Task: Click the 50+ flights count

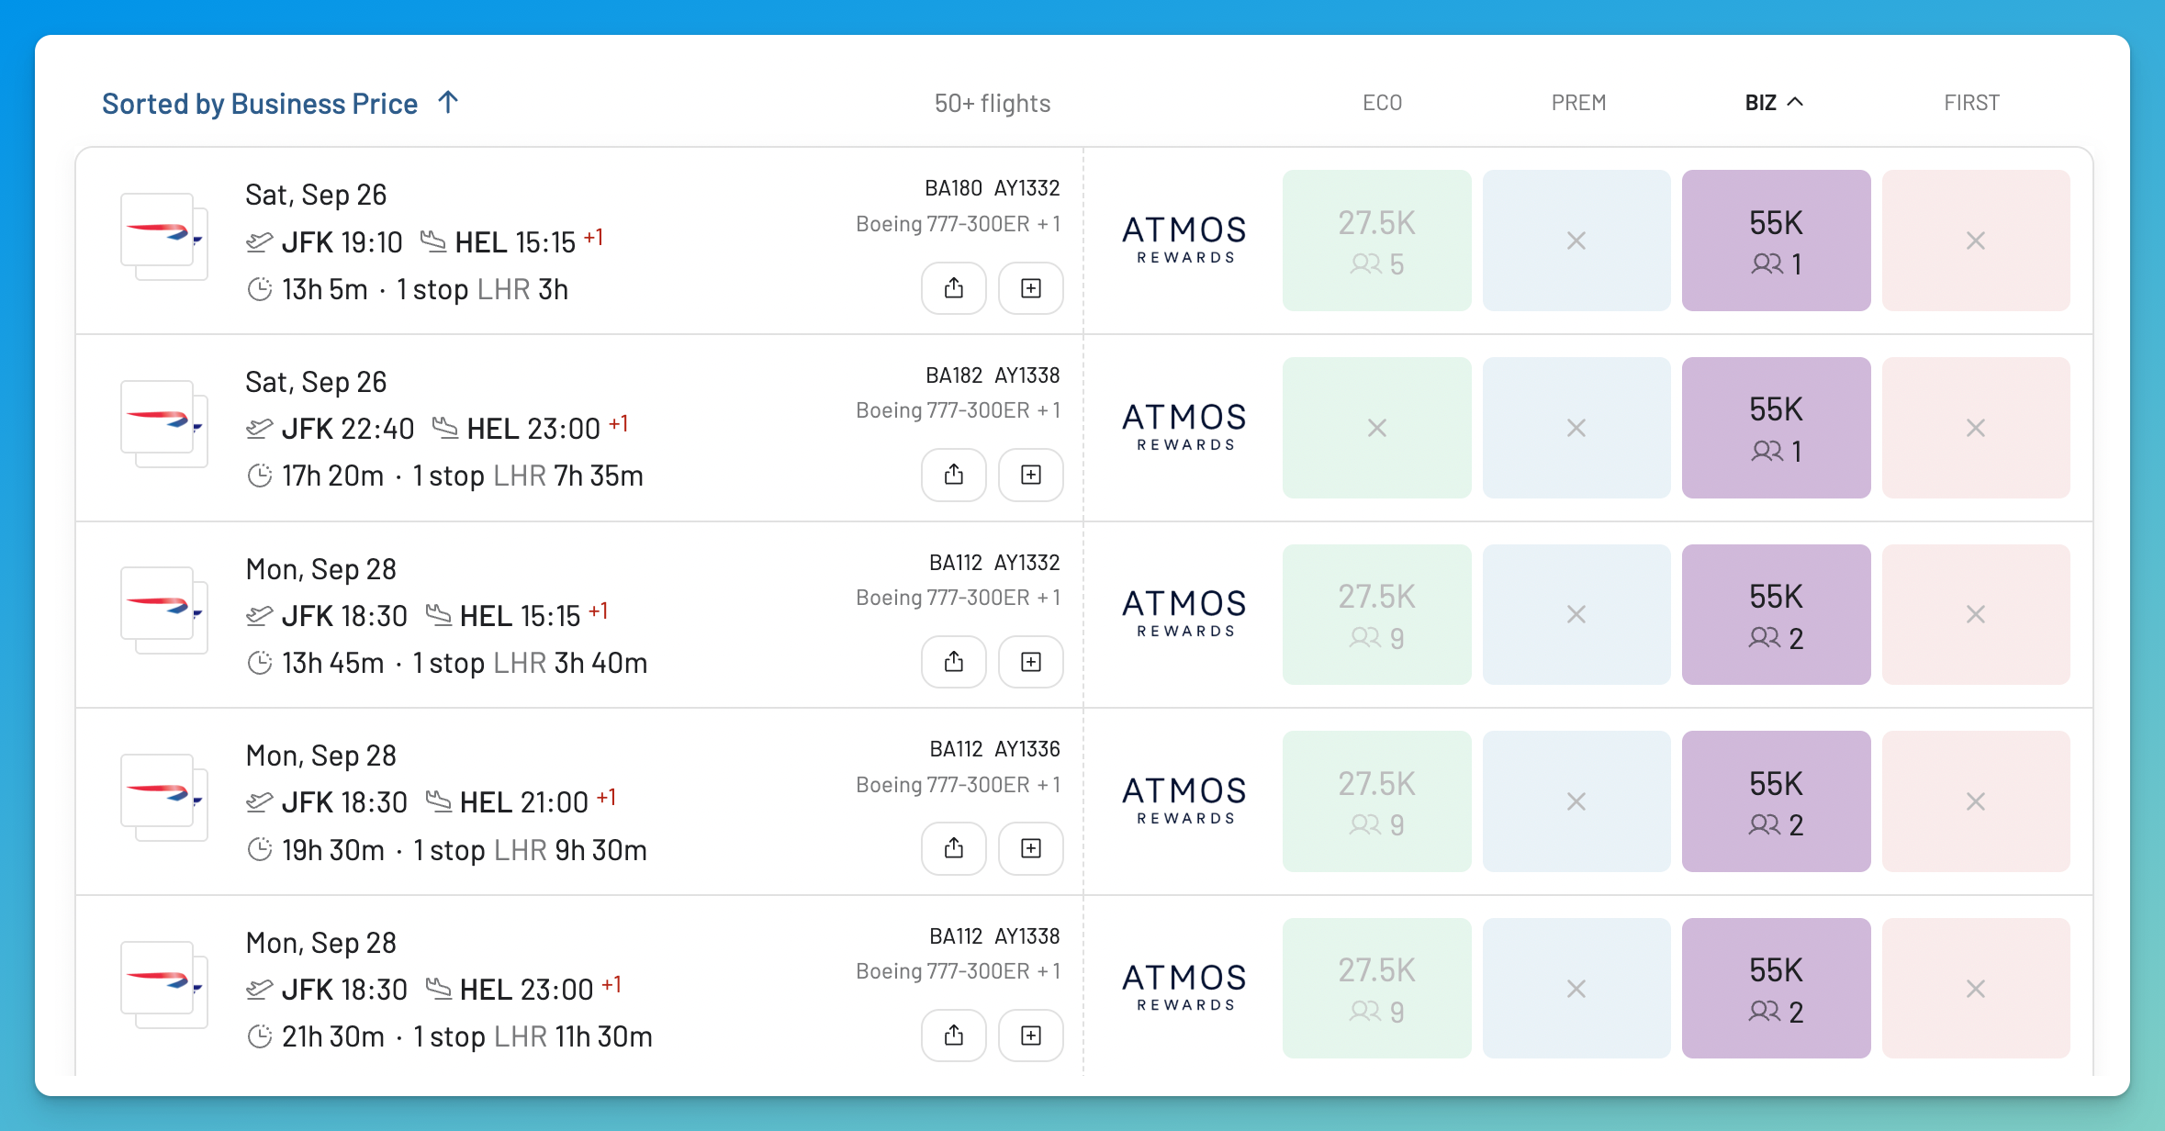Action: (x=992, y=103)
